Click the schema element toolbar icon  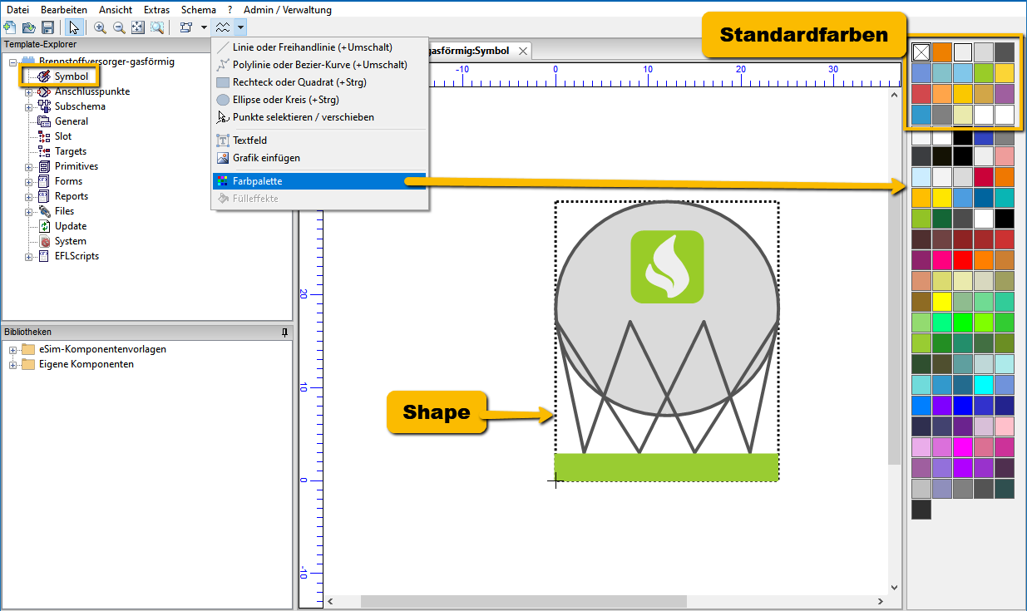point(186,27)
